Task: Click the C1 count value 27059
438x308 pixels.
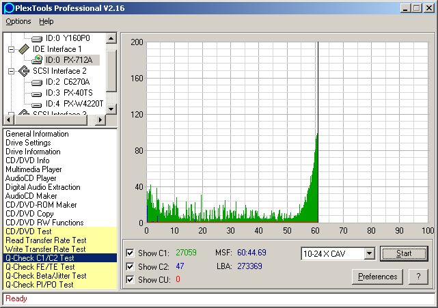Action: coord(186,253)
